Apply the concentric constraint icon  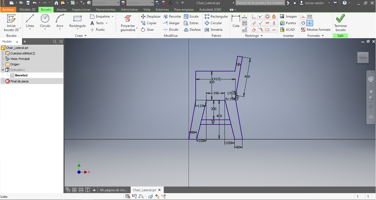pos(267,16)
